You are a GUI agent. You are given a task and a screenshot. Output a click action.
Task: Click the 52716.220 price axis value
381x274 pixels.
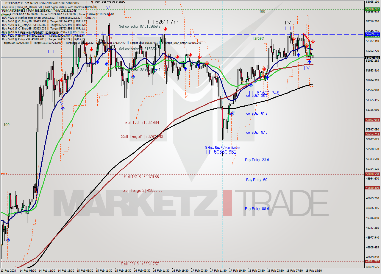(372, 21)
